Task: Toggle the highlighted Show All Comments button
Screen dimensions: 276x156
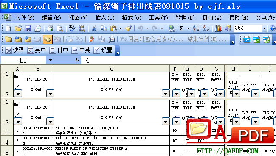Action: coord(48,39)
